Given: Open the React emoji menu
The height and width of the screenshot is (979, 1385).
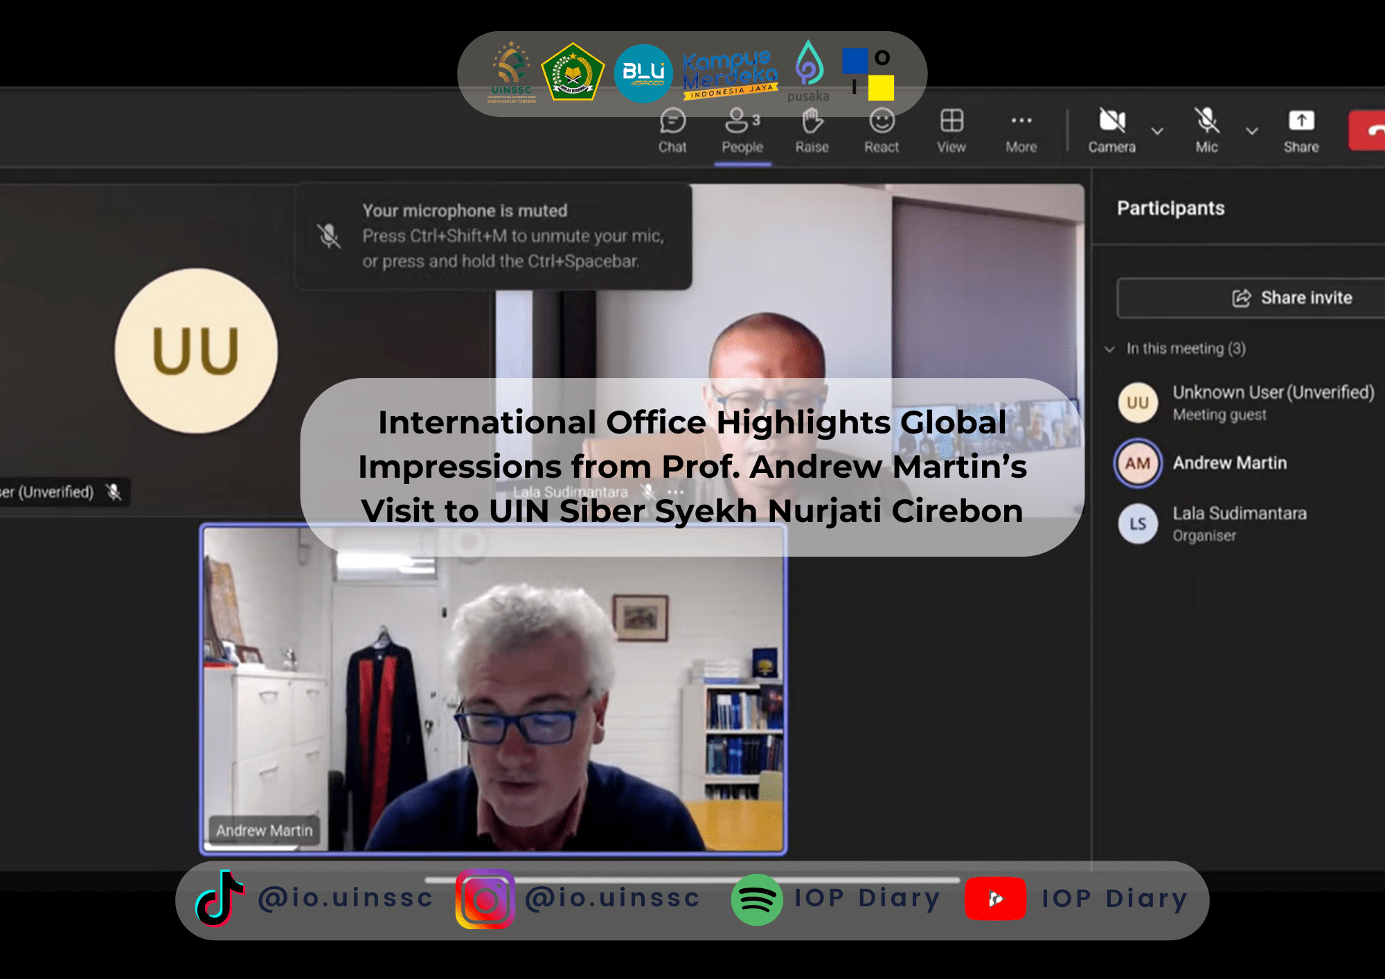Looking at the screenshot, I should click(882, 130).
